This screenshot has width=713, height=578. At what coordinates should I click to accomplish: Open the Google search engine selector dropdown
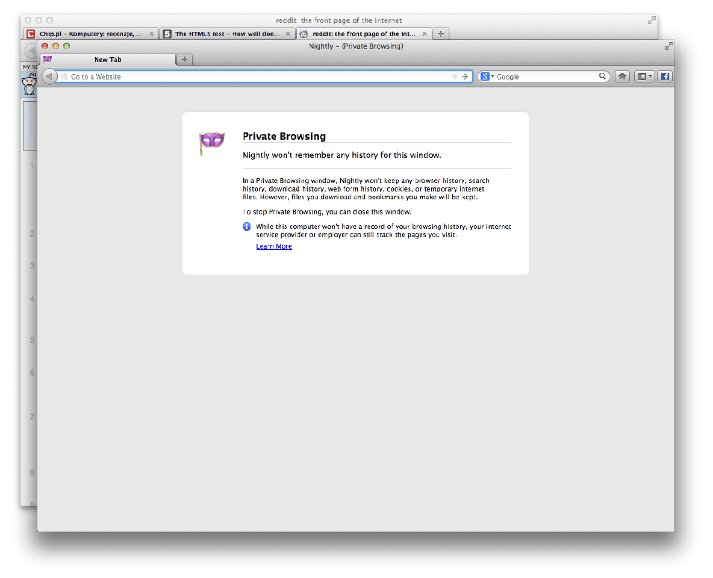click(x=487, y=76)
